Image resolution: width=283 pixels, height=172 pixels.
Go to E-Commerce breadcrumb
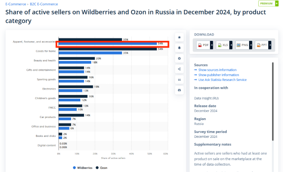(16, 4)
